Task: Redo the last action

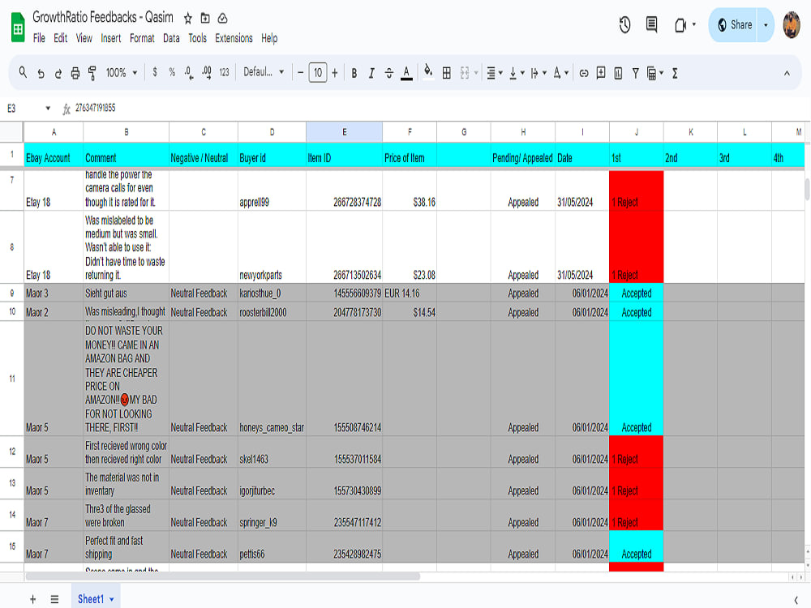Action: click(x=58, y=74)
